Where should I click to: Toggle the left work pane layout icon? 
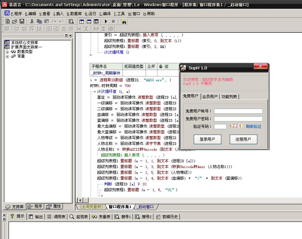82,22
